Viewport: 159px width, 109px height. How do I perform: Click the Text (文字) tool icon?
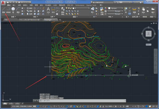coord(48,10)
